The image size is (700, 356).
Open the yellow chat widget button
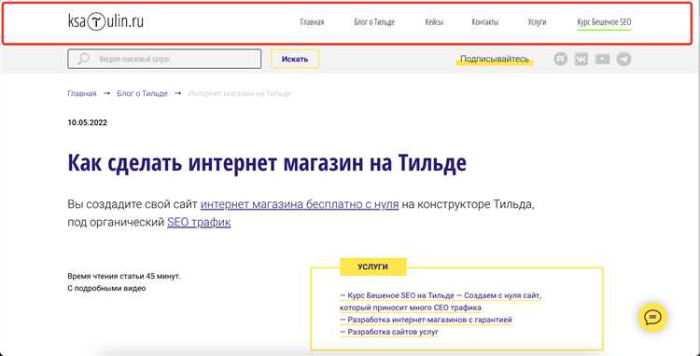point(652,317)
